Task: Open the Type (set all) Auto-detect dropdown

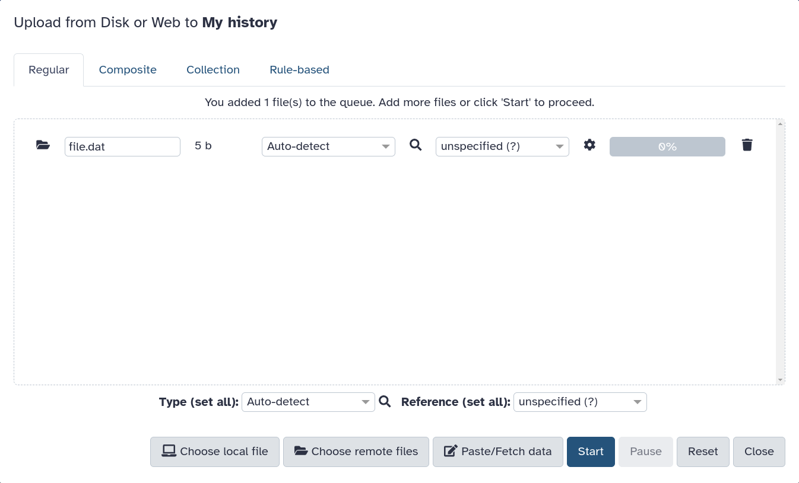Action: point(308,402)
